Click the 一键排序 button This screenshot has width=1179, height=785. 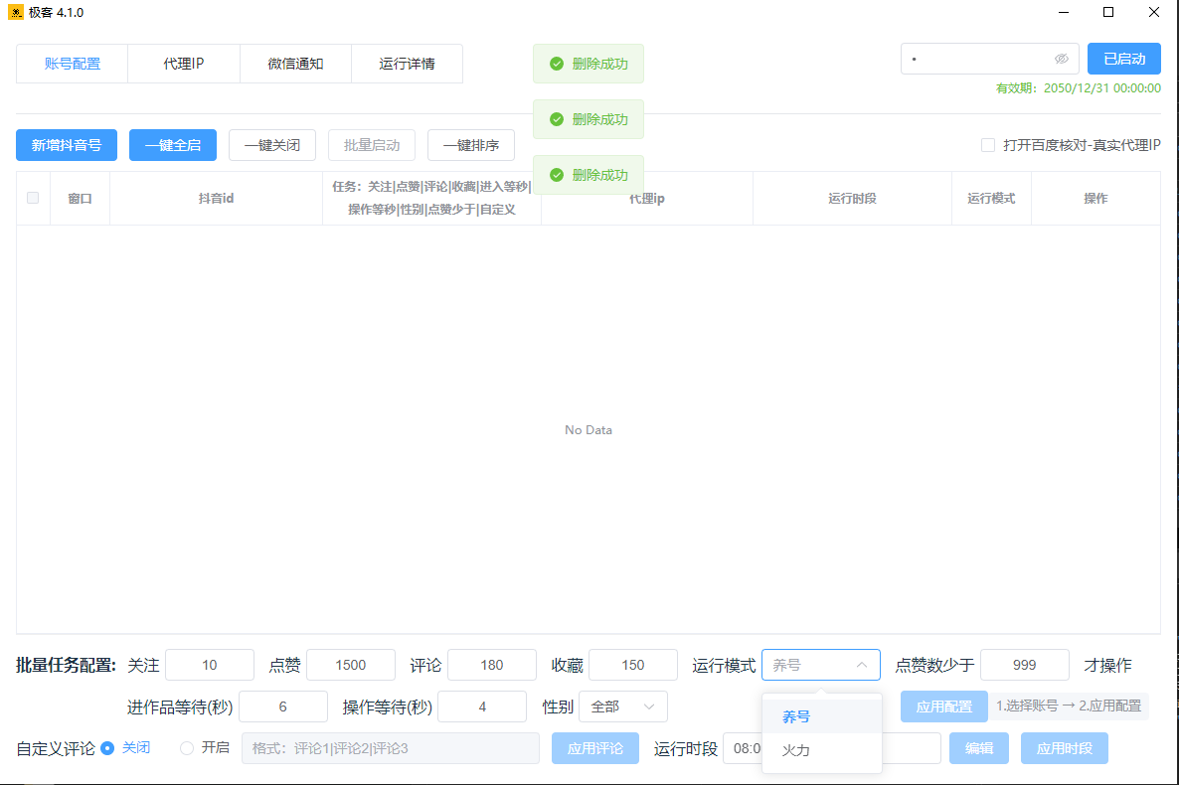coord(471,145)
